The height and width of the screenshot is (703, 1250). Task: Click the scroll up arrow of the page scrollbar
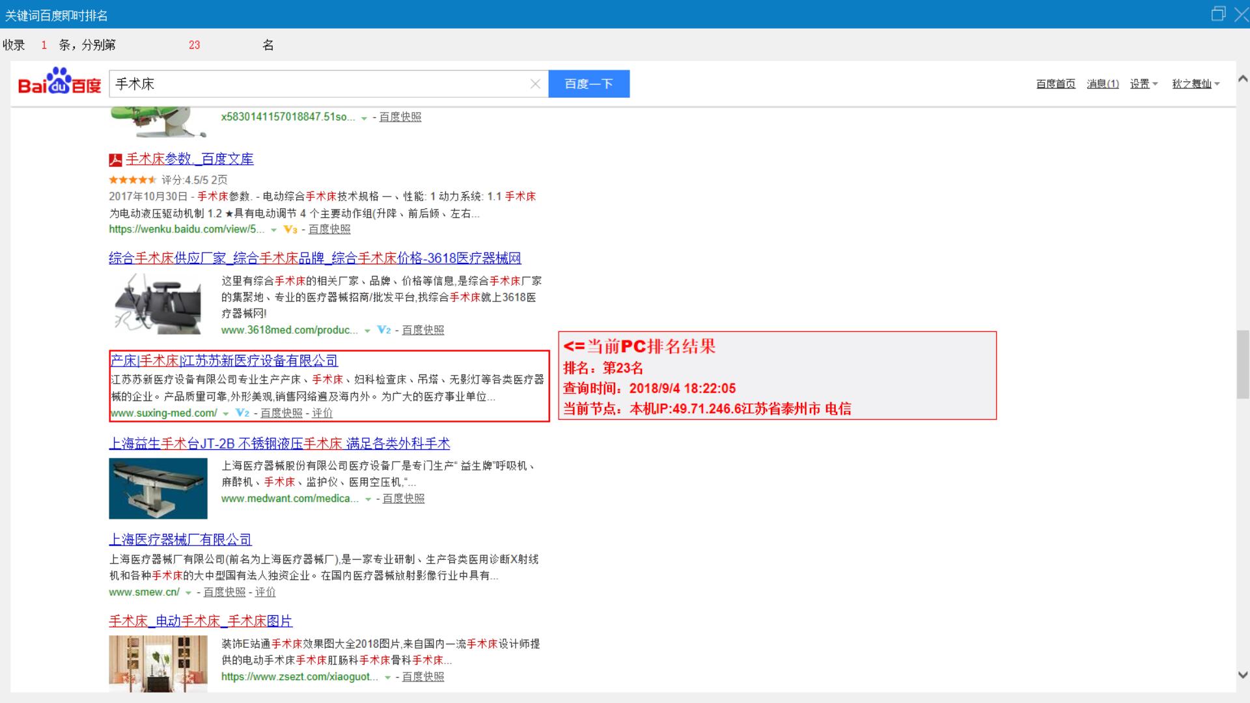(1243, 79)
